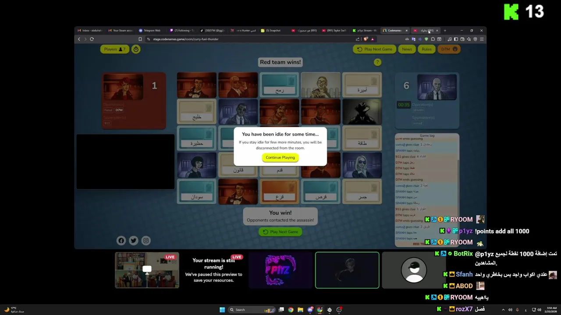The height and width of the screenshot is (315, 561).
Task: Click the red team agent portrait
Action: (x=123, y=87)
